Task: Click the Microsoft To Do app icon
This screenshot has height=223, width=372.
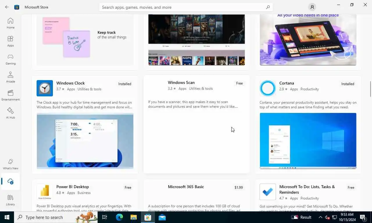Action: pyautogui.click(x=268, y=192)
